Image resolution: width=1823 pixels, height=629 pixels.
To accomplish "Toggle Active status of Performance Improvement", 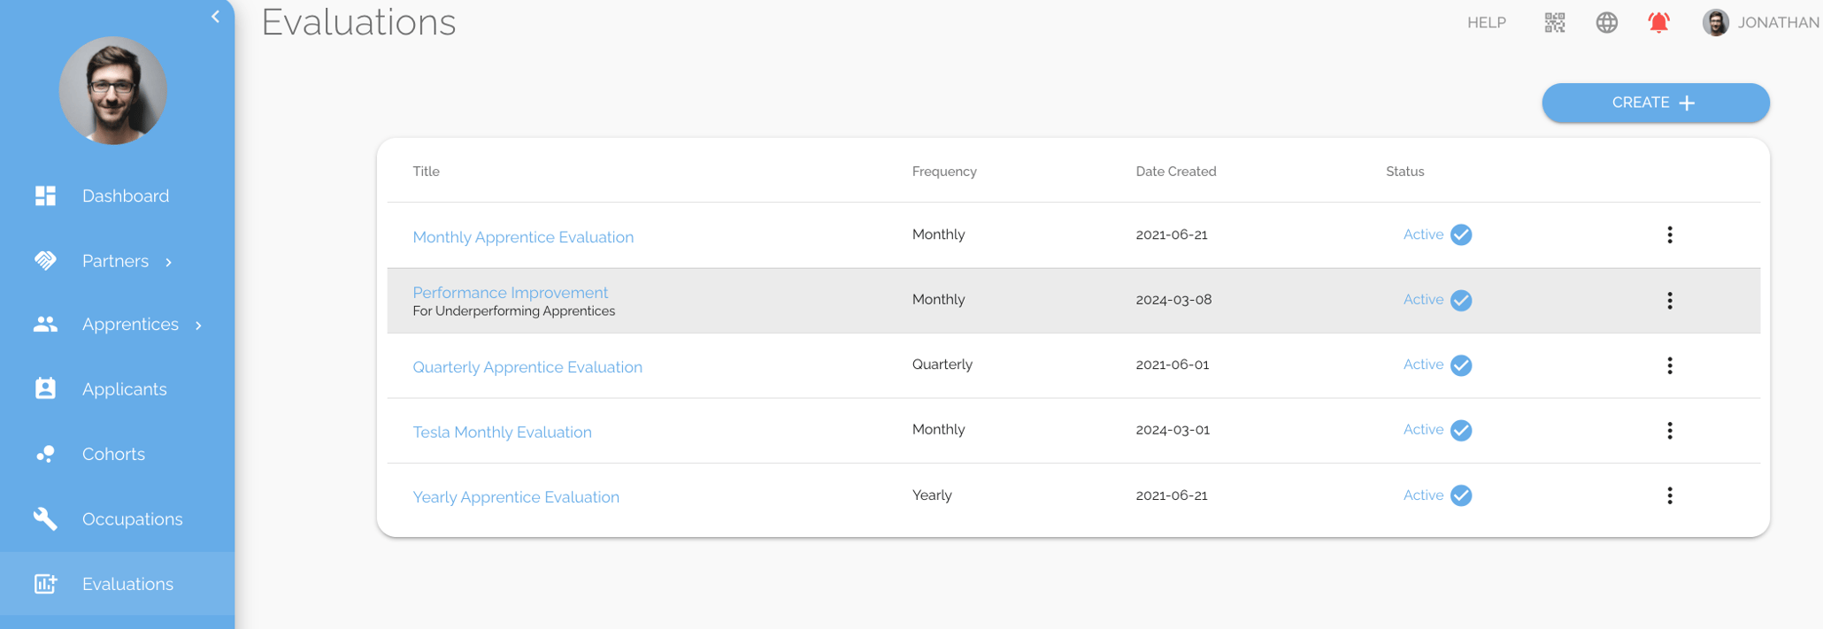I will [x=1461, y=300].
